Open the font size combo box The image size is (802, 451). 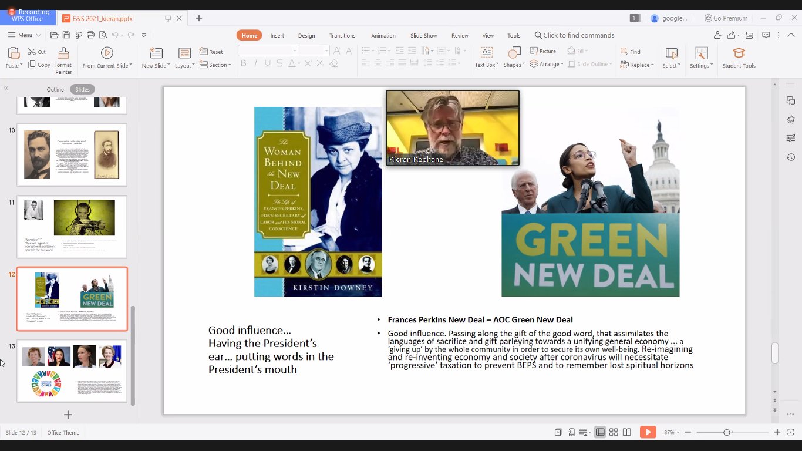pyautogui.click(x=314, y=51)
